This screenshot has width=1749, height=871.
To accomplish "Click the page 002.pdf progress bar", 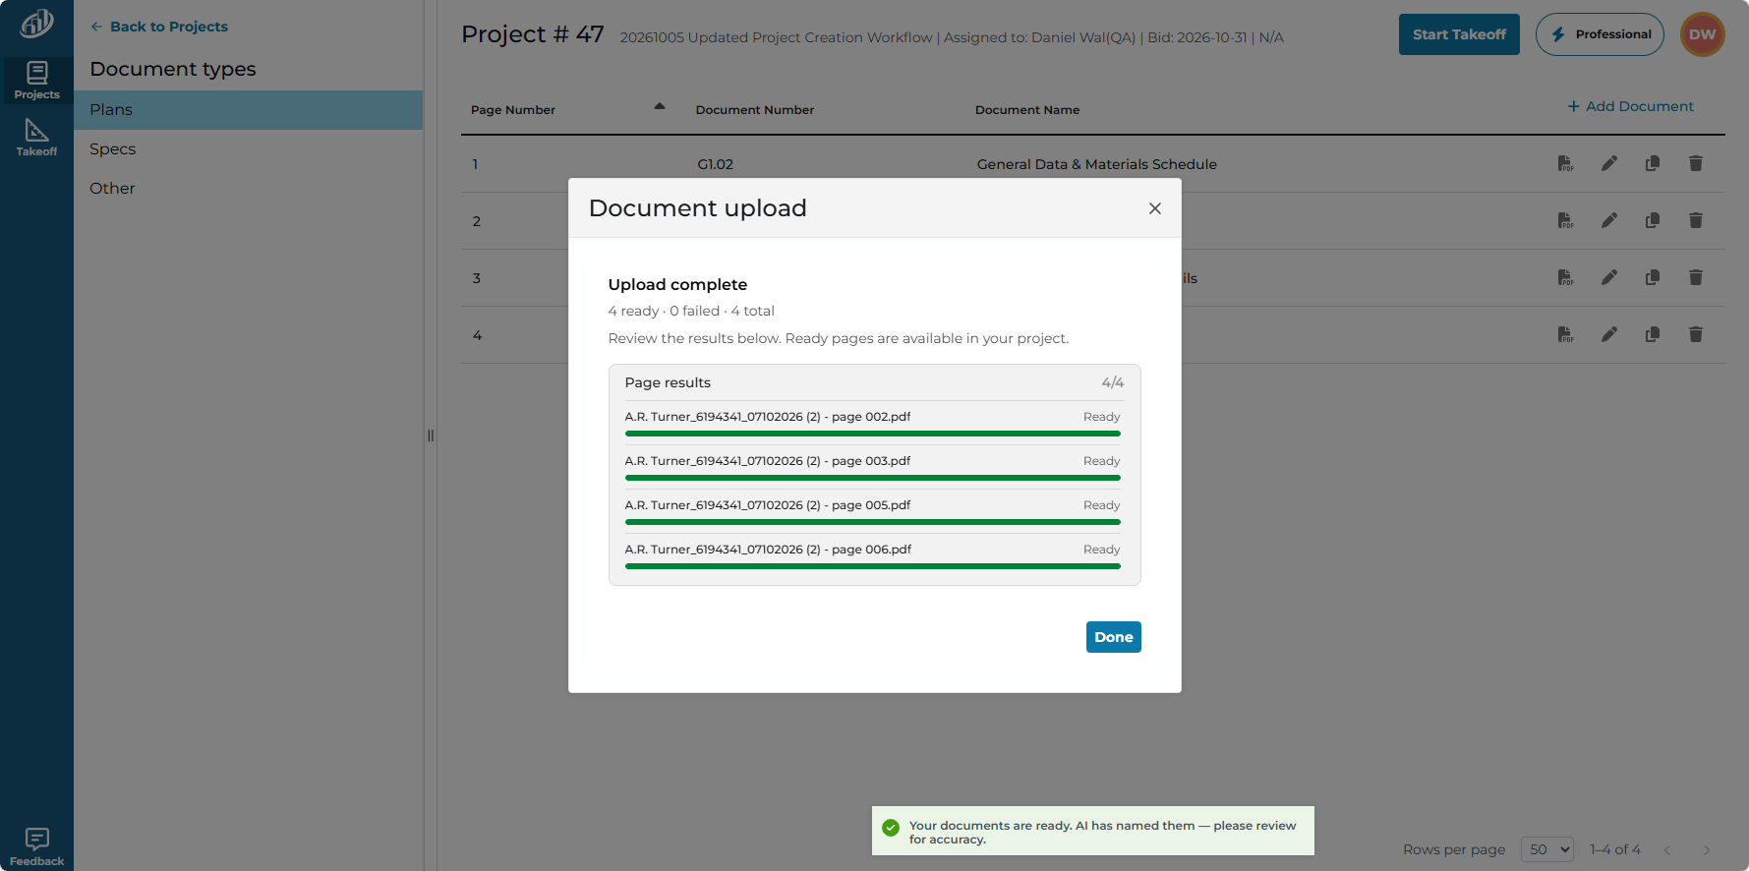I will (872, 434).
